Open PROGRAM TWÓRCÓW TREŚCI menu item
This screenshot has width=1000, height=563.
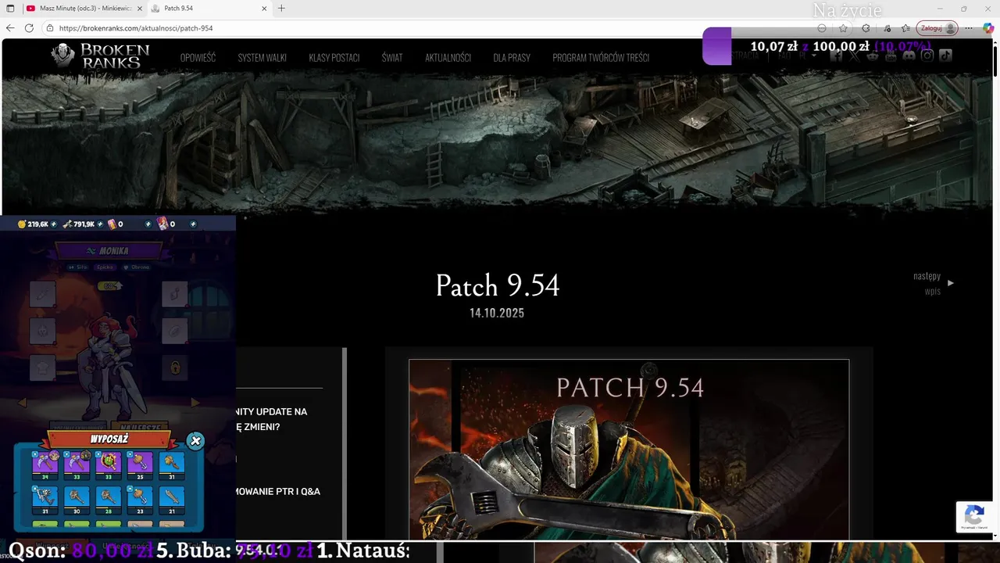pyautogui.click(x=601, y=58)
